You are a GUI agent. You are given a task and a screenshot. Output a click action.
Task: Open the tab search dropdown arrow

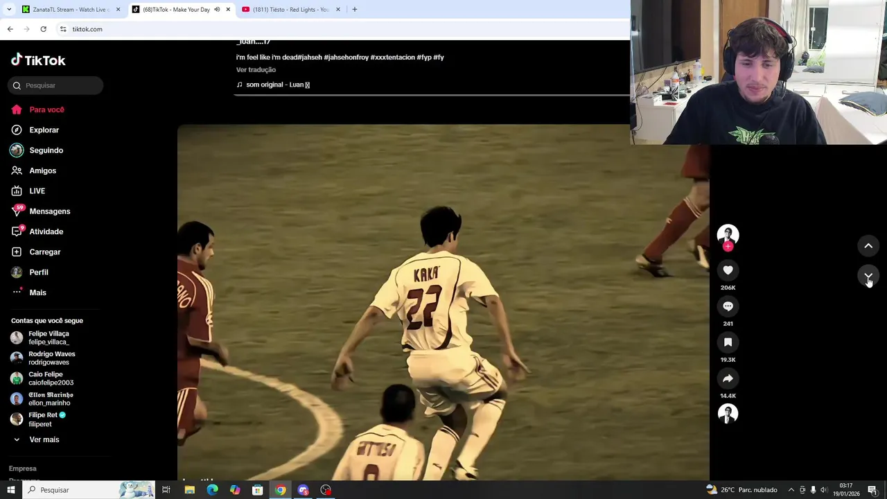[x=9, y=10]
